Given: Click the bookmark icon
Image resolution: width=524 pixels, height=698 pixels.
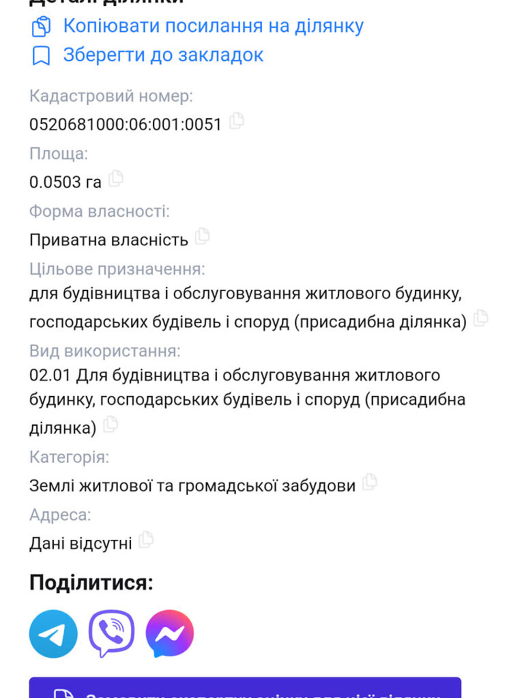Looking at the screenshot, I should point(41,56).
